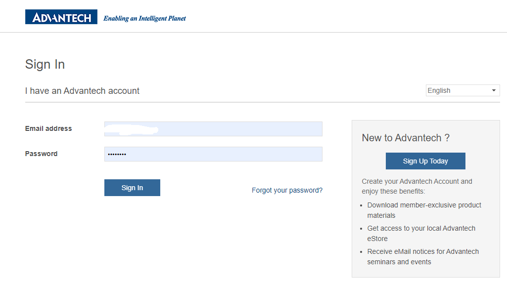Select the "Download member-exclusive product materials" bullet
507x284 pixels.
click(424, 210)
